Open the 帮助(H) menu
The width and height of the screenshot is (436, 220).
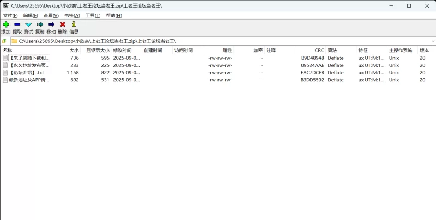[x=114, y=16]
